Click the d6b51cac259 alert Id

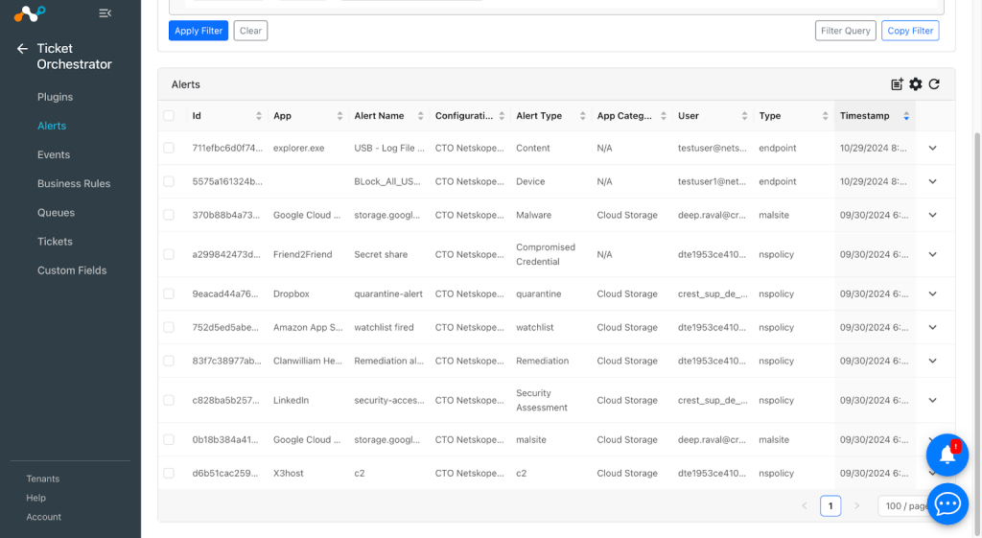click(225, 473)
